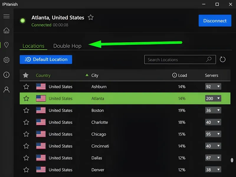This screenshot has width=236, height=177.
Task: Click the vertical scrollbar thumb
Action: pos(232,160)
